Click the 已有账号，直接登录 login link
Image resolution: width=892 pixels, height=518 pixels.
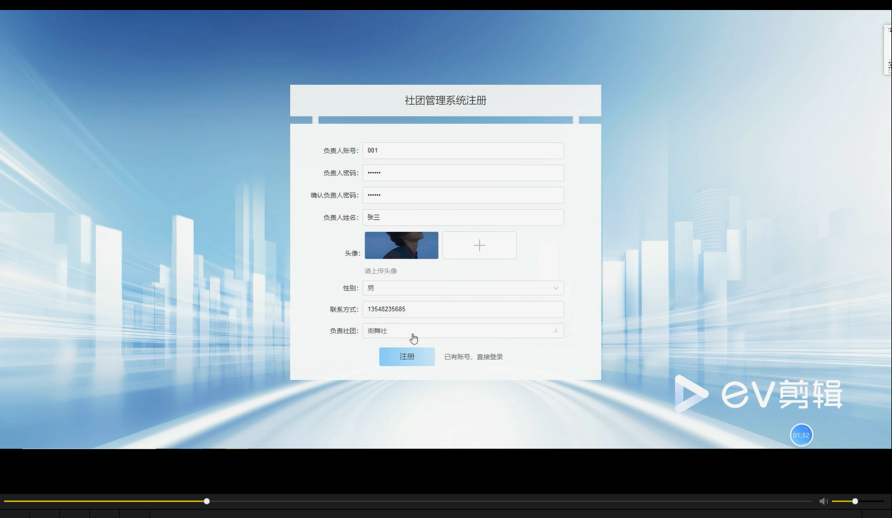pos(473,356)
